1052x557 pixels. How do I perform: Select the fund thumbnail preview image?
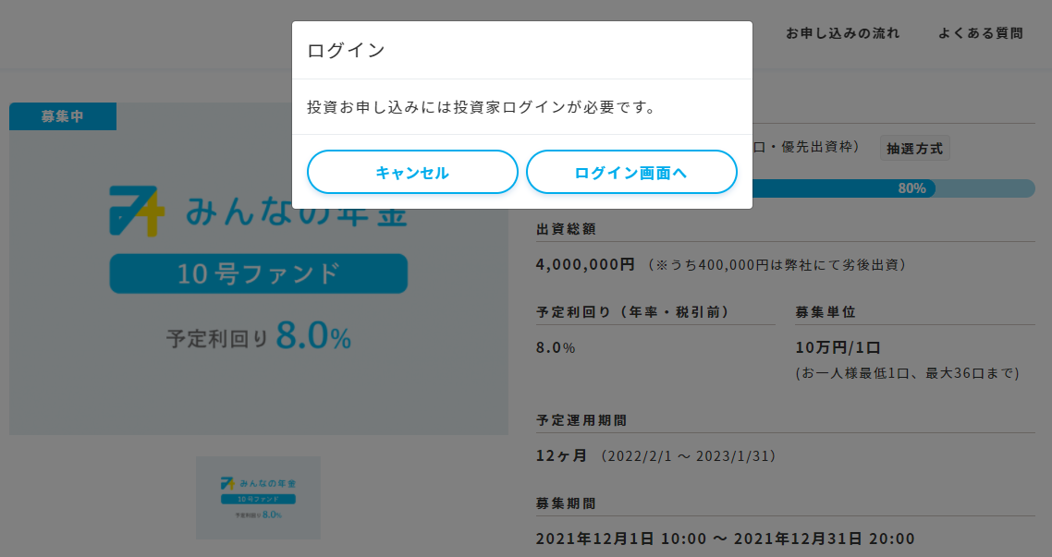coord(258,498)
